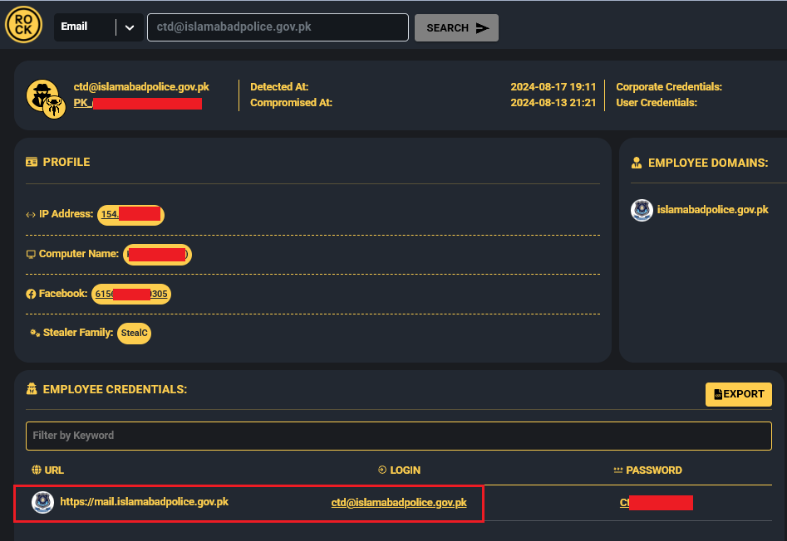
Task: Click the police badge icon in URL row
Action: click(42, 502)
